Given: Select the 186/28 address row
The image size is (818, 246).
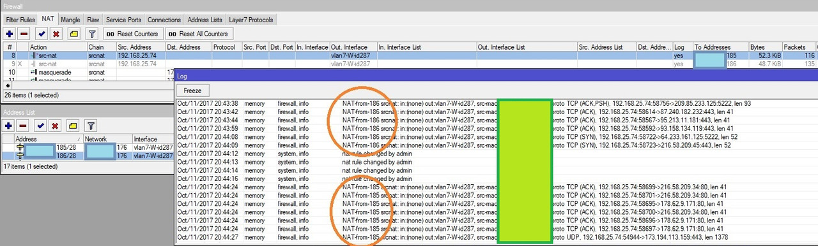Looking at the screenshot, I should coord(88,156).
